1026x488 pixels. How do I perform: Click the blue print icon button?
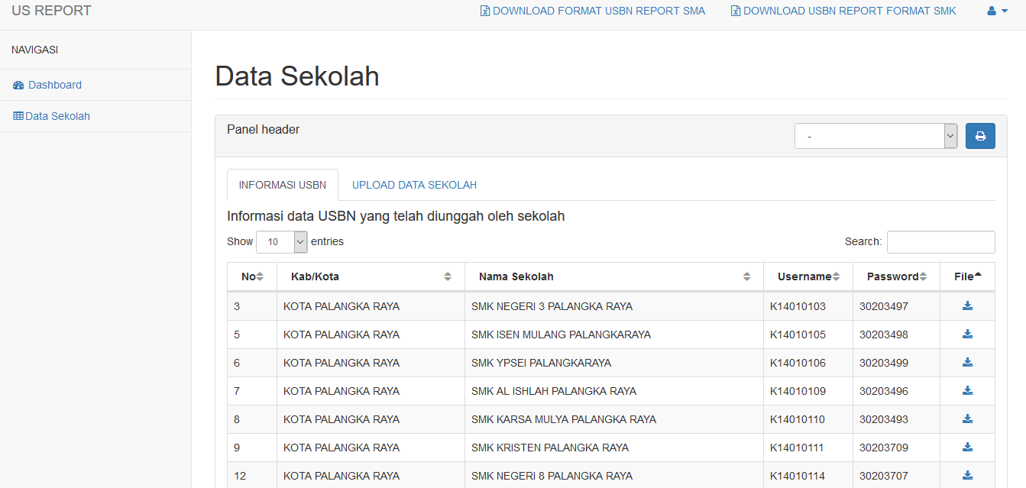[x=980, y=137]
